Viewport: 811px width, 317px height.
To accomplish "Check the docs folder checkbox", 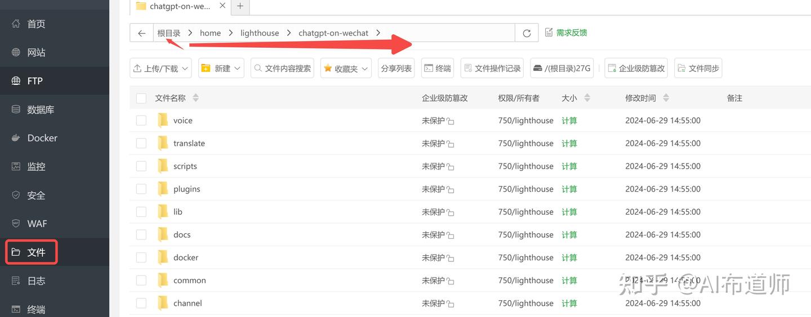I will pos(141,234).
